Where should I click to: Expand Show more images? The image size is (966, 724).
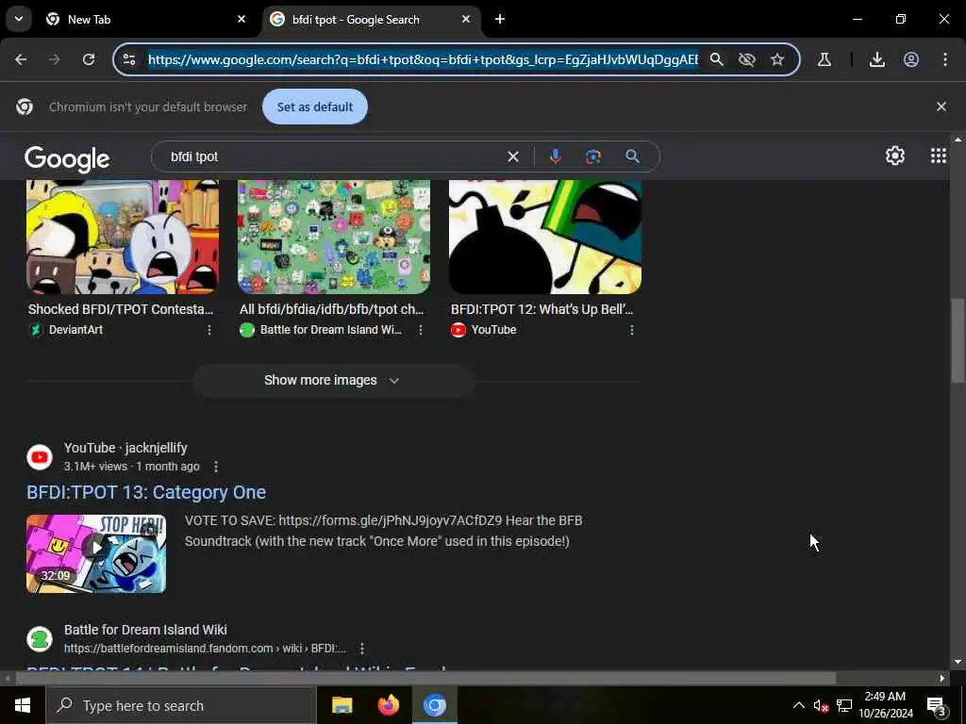click(x=333, y=381)
